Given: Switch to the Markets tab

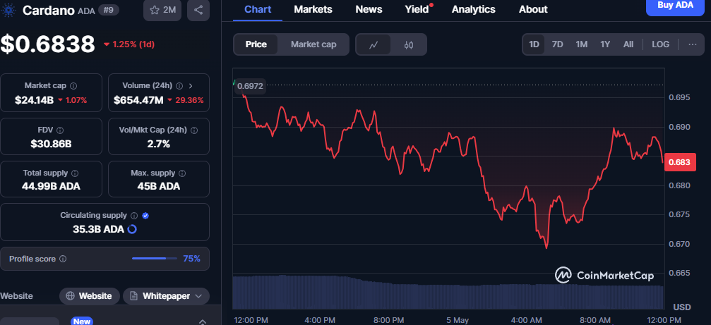Looking at the screenshot, I should point(313,9).
